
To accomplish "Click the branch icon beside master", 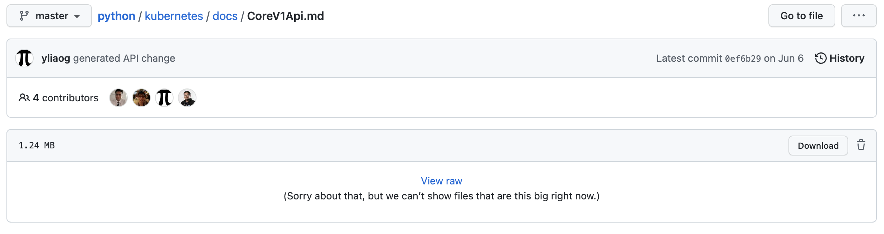I will pyautogui.click(x=24, y=16).
